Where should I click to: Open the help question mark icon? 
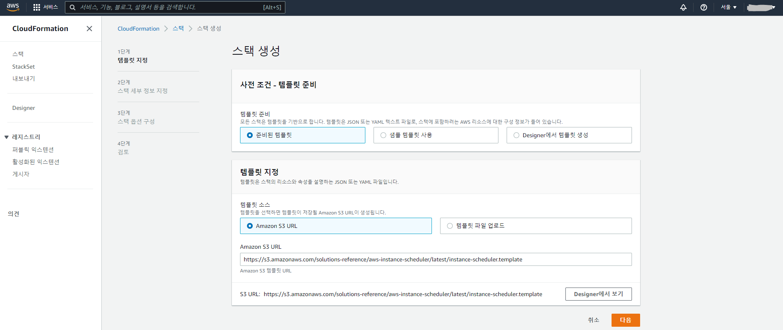(x=704, y=7)
